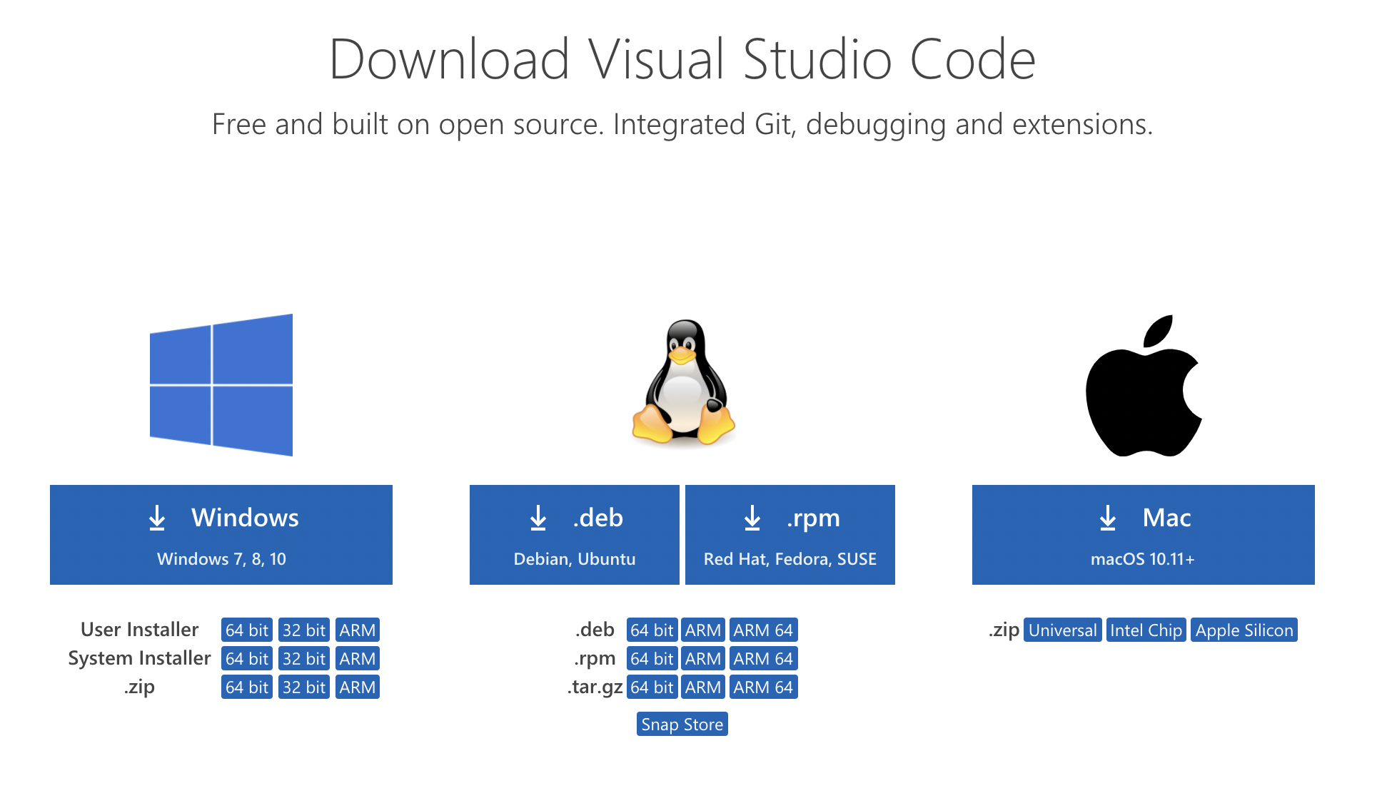Click the Apple logo icon
The image size is (1382, 793).
(1143, 386)
